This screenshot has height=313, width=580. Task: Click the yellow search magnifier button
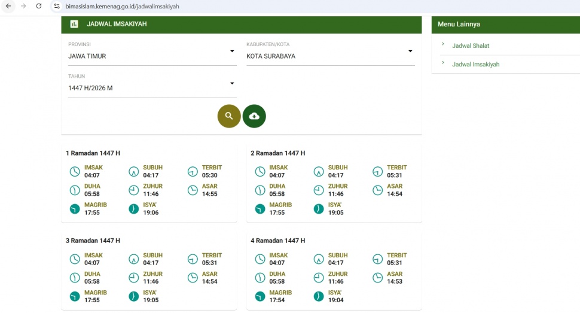(x=229, y=116)
